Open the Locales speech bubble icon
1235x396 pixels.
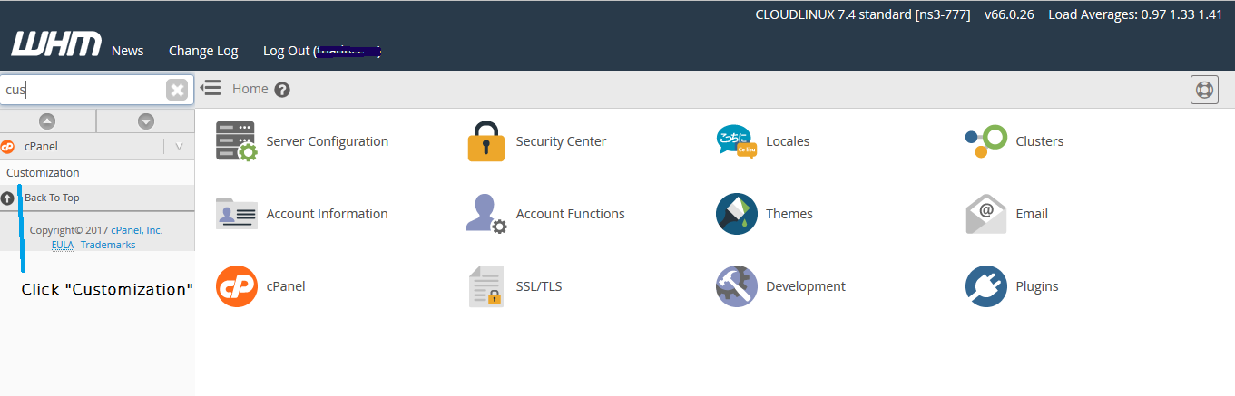[x=736, y=141]
